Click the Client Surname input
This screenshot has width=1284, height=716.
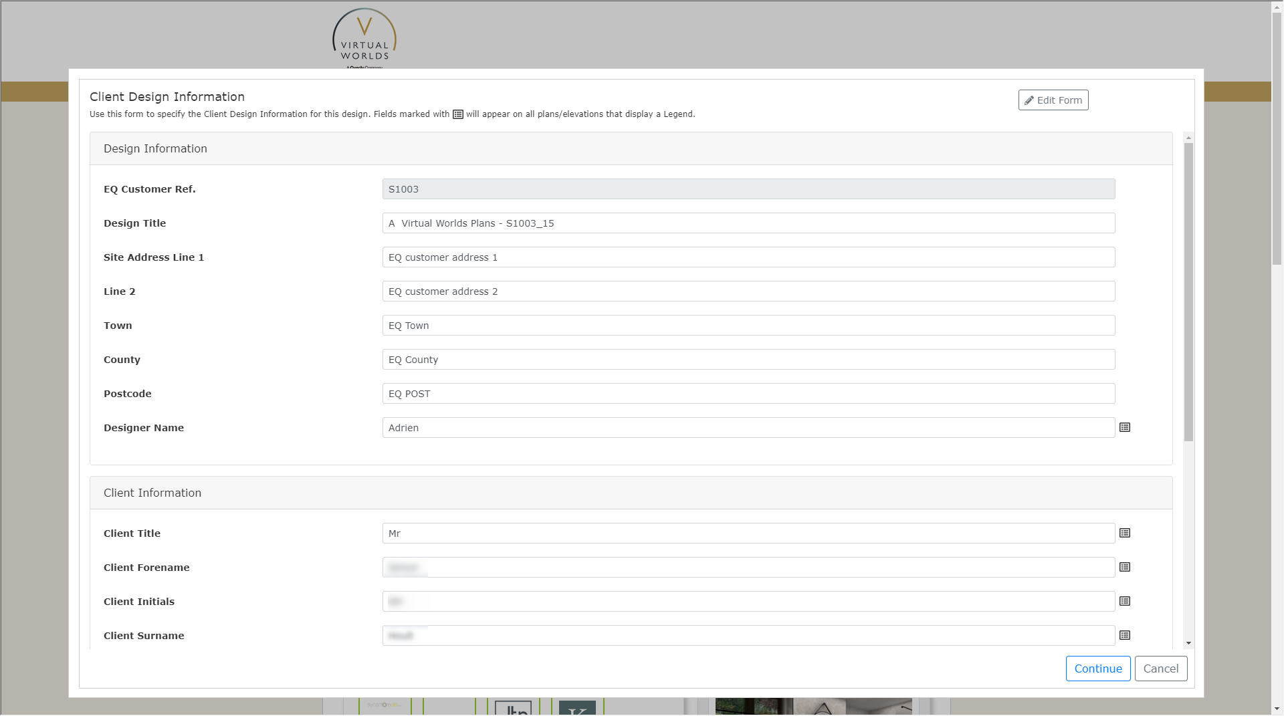click(748, 636)
